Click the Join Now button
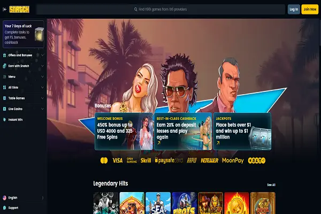 point(310,9)
